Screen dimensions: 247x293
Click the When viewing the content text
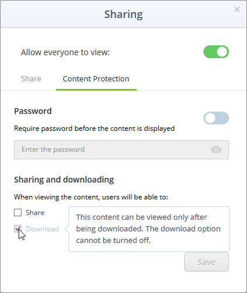[91, 197]
